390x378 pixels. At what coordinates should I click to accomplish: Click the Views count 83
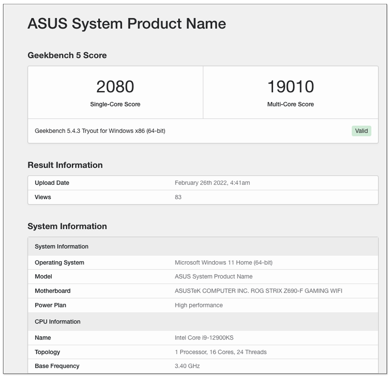[178, 197]
